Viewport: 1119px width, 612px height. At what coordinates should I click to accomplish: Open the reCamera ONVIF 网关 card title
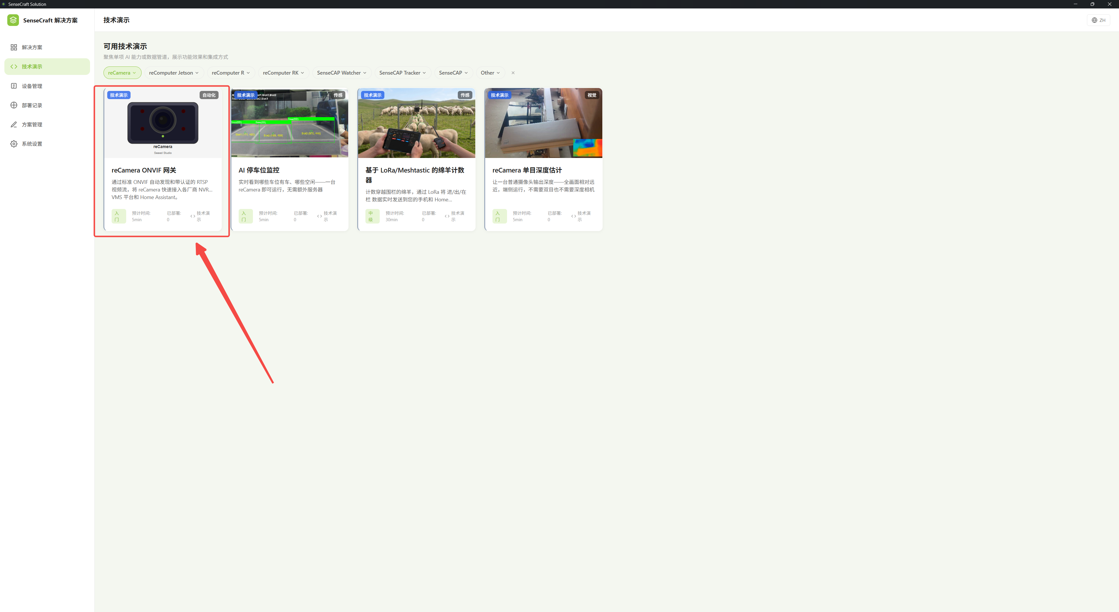144,170
